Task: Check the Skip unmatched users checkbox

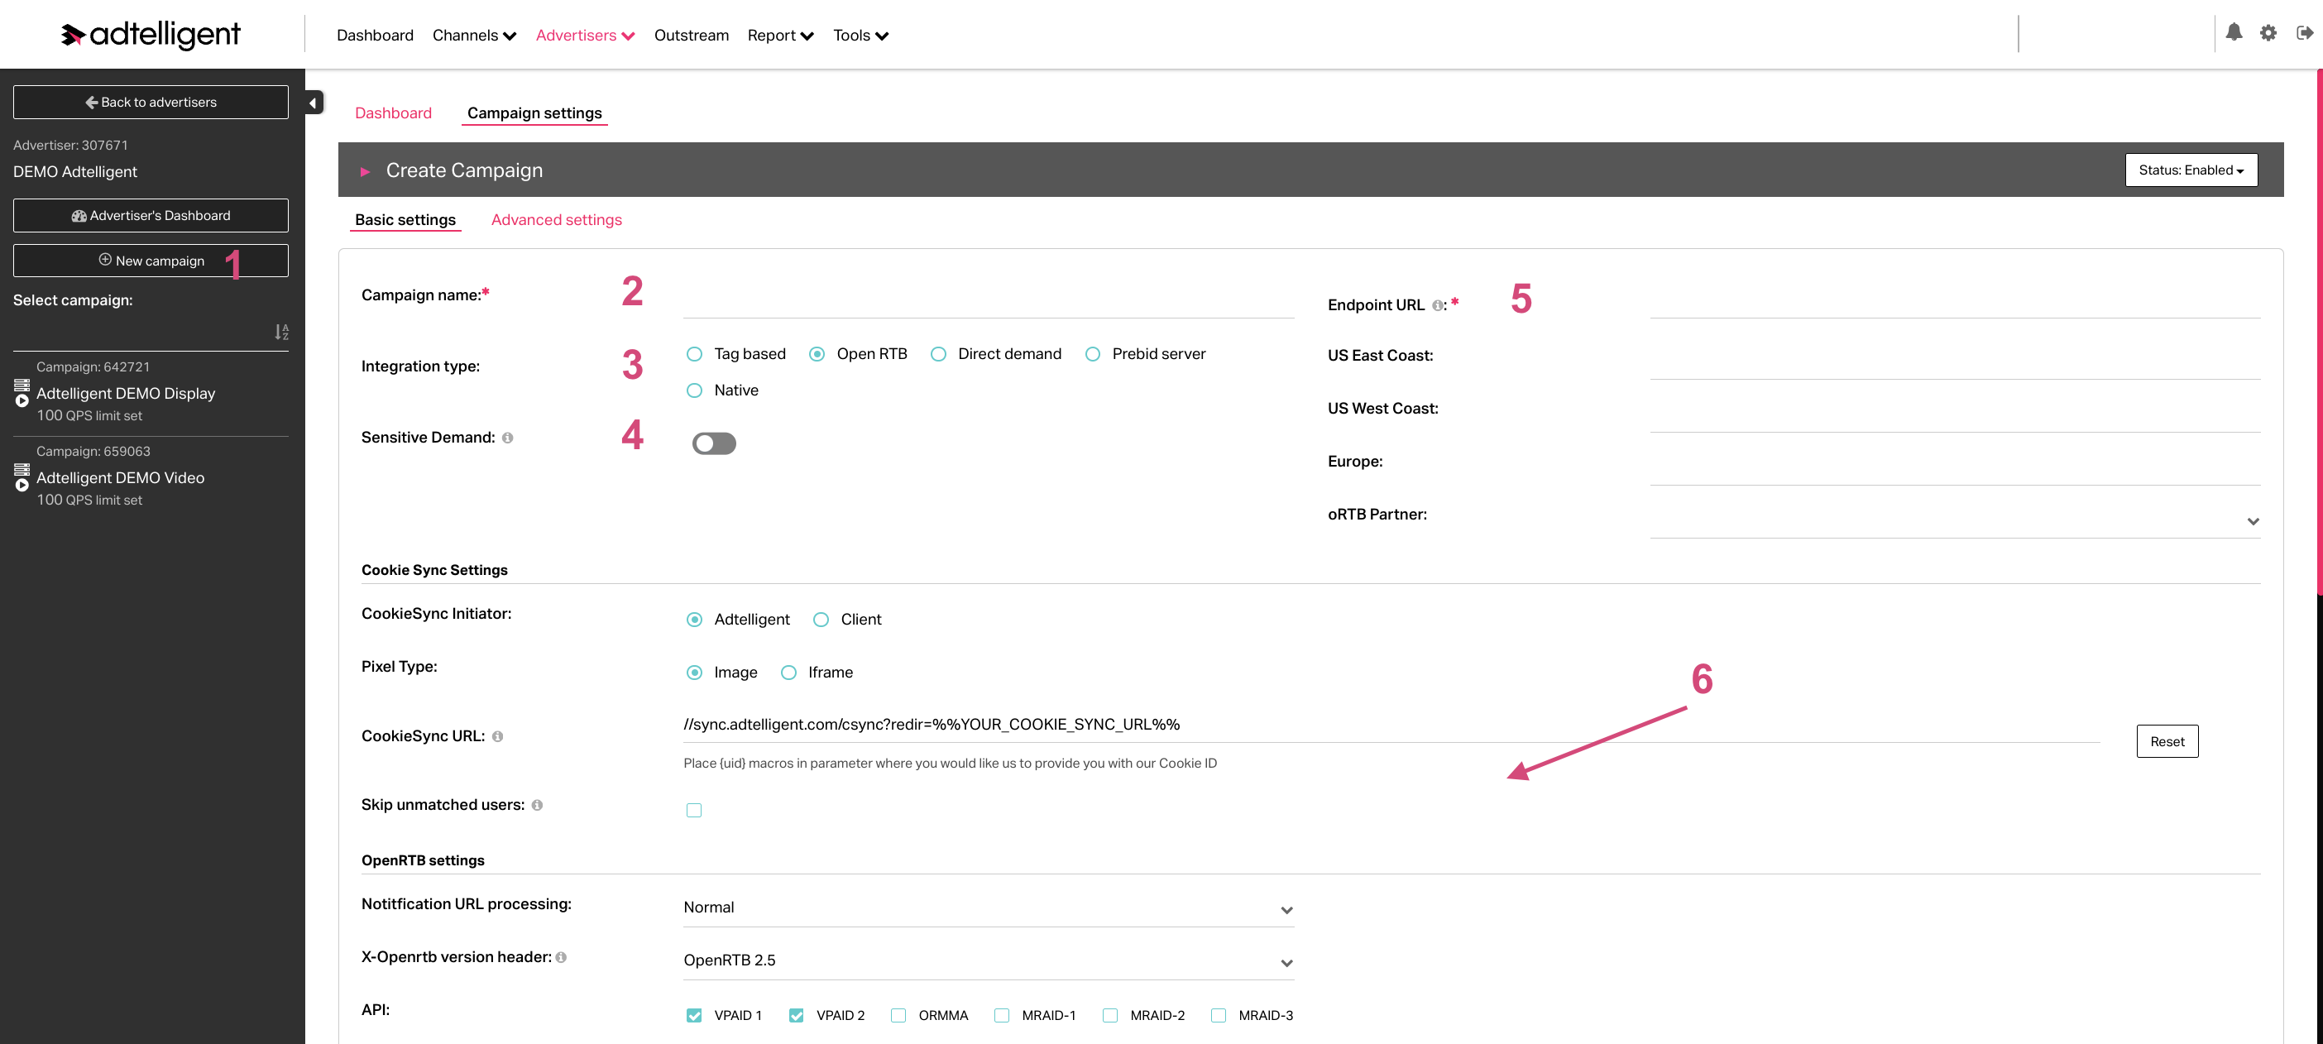Action: click(693, 811)
